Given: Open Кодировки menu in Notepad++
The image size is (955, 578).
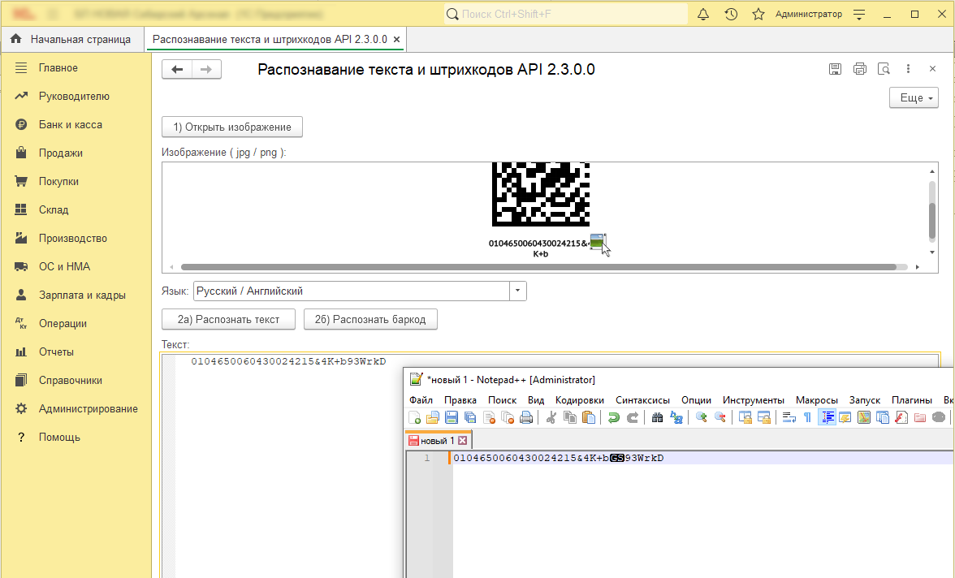Looking at the screenshot, I should [x=580, y=399].
